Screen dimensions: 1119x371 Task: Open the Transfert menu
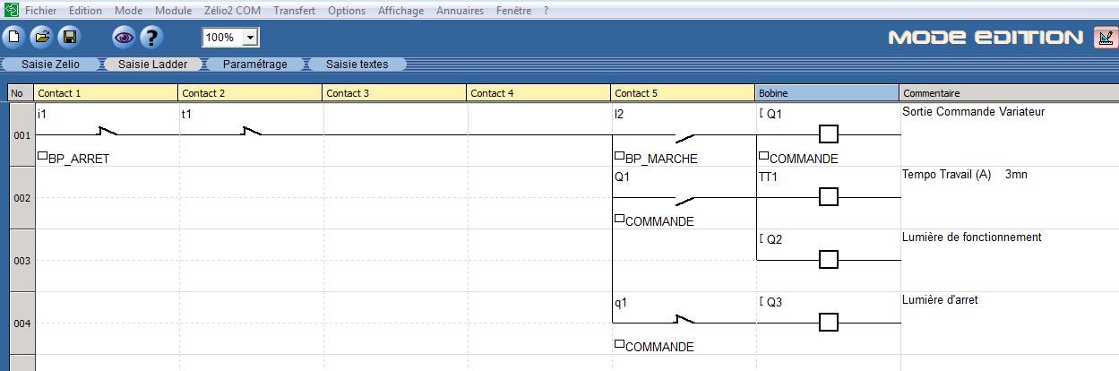[294, 11]
